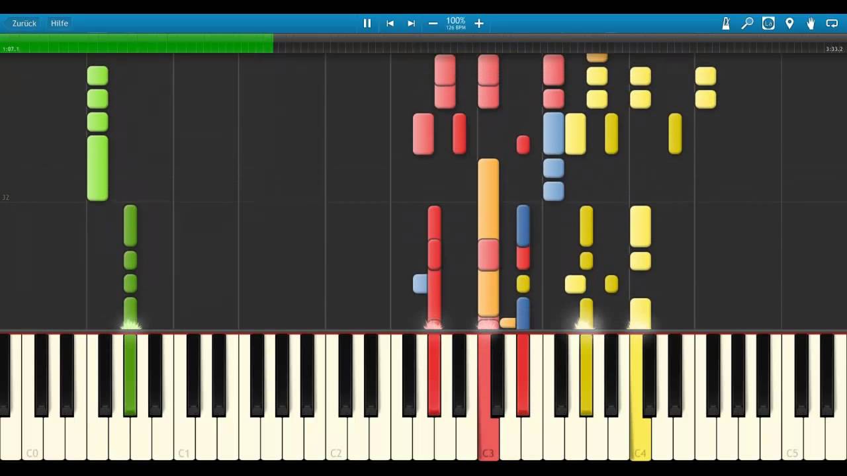Decrease playback speed with the minus button
This screenshot has height=476, width=847.
coord(433,23)
